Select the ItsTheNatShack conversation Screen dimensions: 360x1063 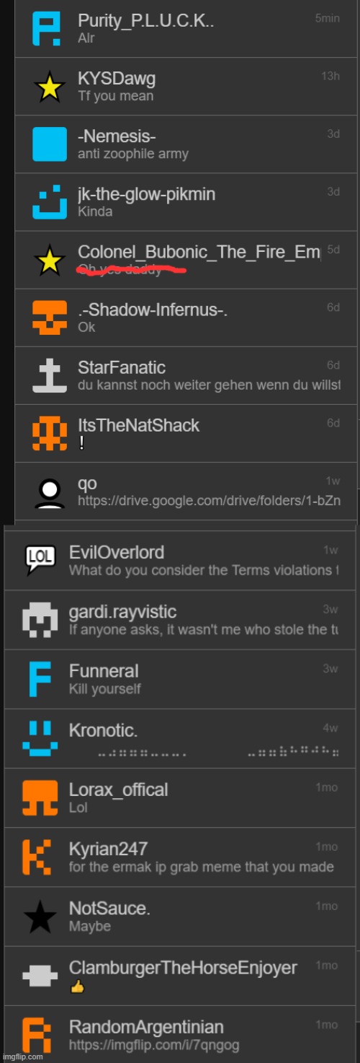[x=186, y=434]
